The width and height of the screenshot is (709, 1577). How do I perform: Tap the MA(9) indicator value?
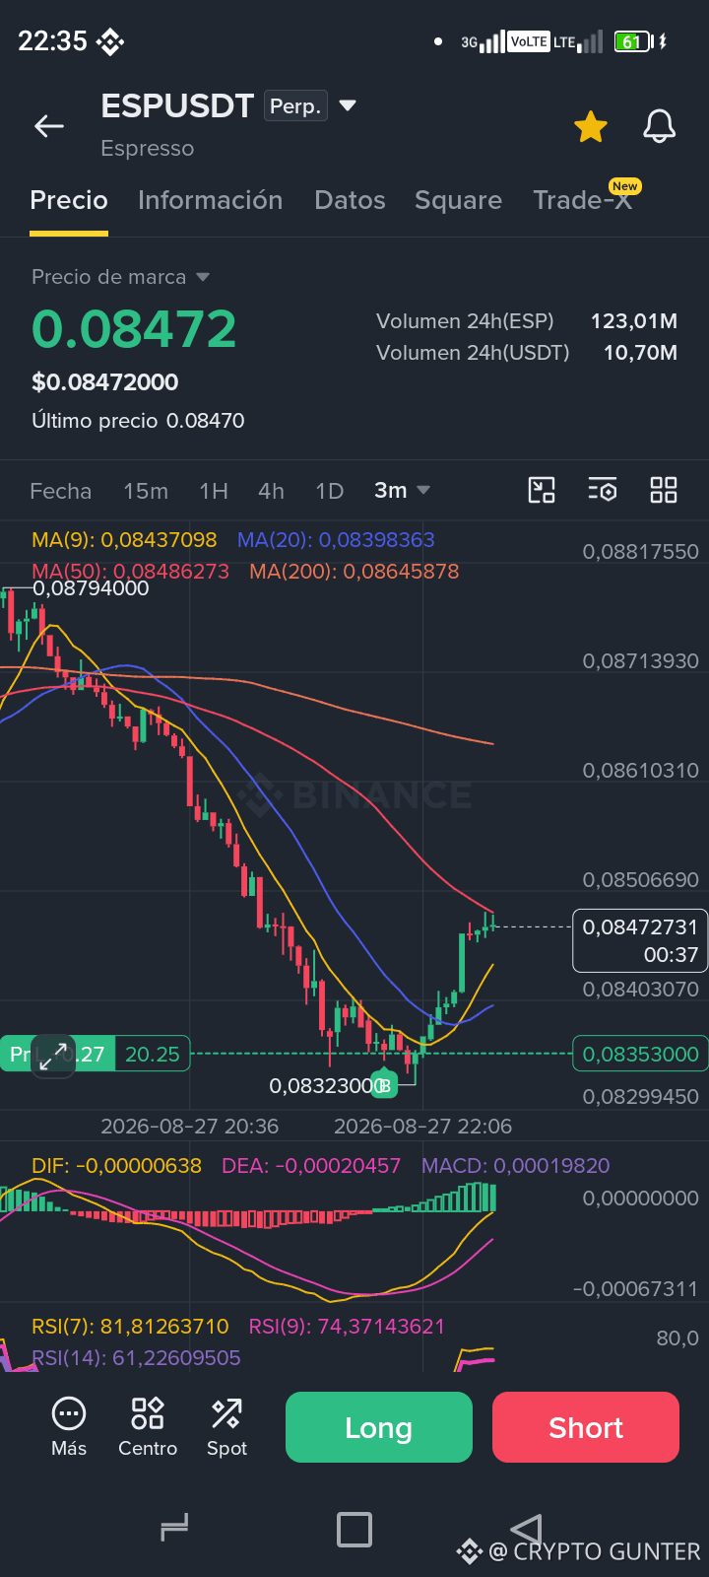tap(124, 540)
